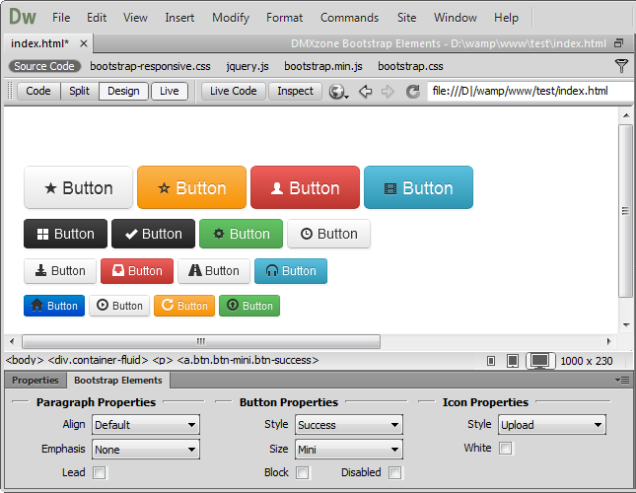Click the Dreamweaver Dw logo icon
This screenshot has height=493, width=636.
[x=23, y=17]
